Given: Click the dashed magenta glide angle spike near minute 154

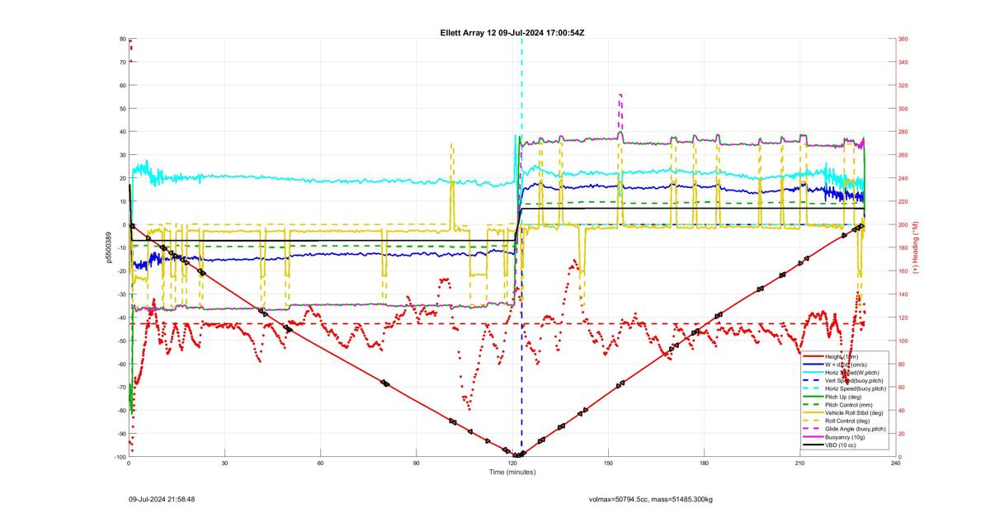Looking at the screenshot, I should 621,111.
